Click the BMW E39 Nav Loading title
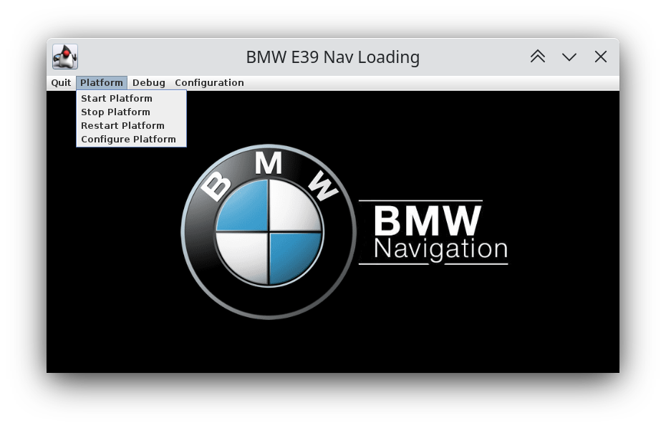Image resolution: width=666 pixels, height=428 pixels. [333, 57]
